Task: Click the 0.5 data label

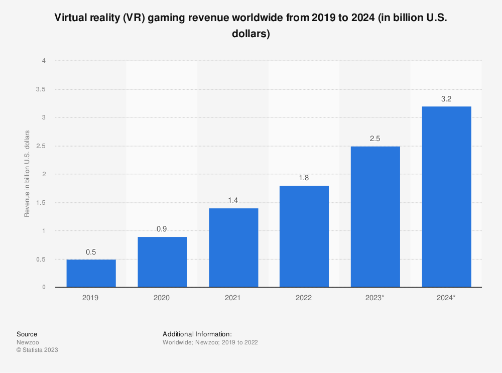Action: click(91, 252)
